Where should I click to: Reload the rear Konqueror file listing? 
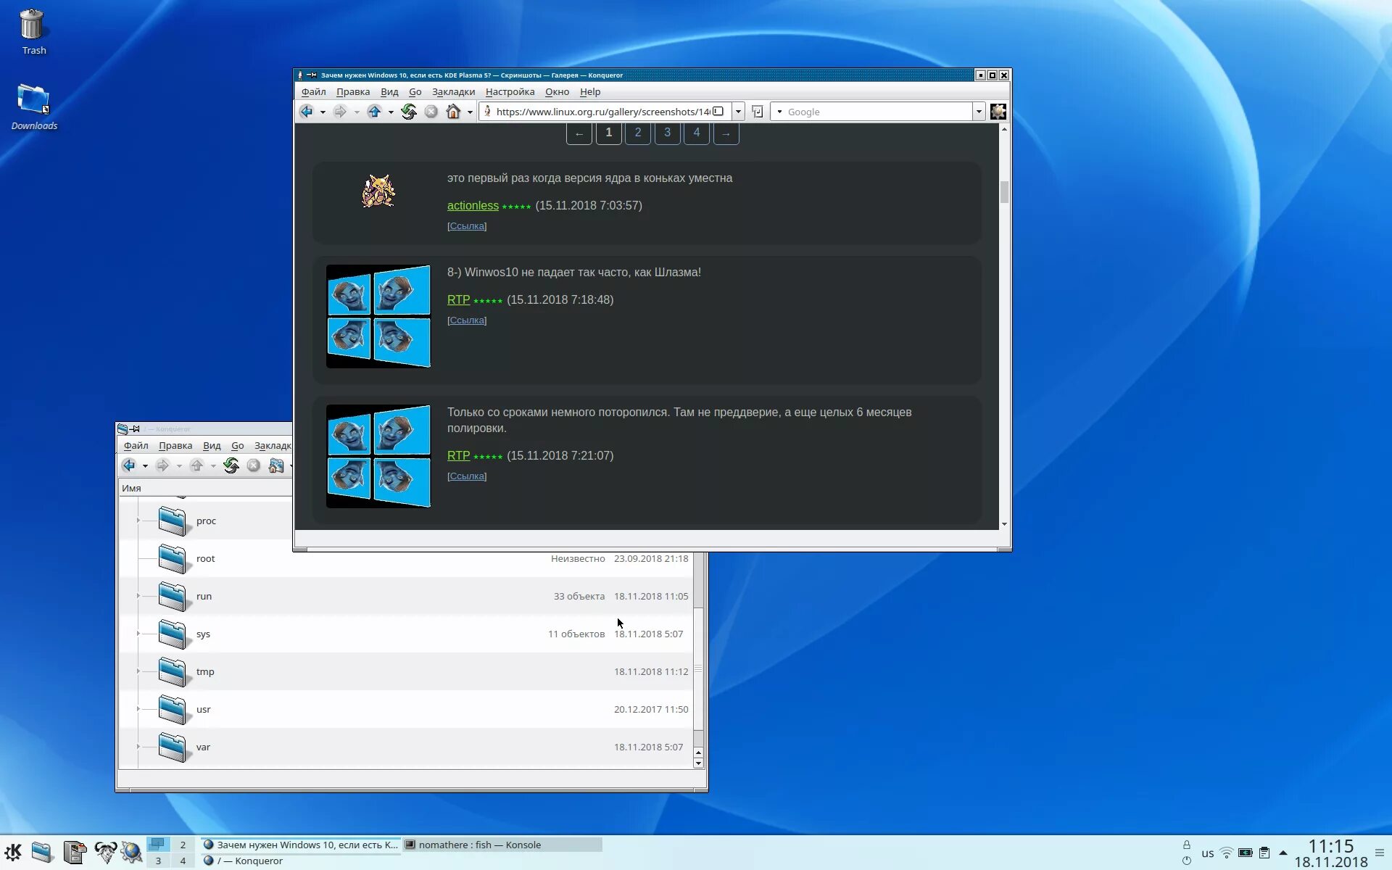coord(231,465)
